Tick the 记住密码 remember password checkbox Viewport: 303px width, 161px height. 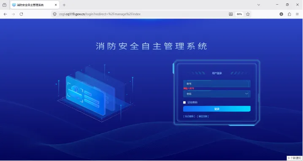point(184,103)
